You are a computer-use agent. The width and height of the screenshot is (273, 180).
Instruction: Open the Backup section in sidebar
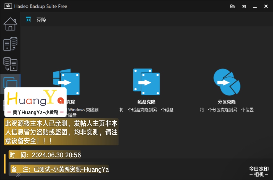coord(10,44)
